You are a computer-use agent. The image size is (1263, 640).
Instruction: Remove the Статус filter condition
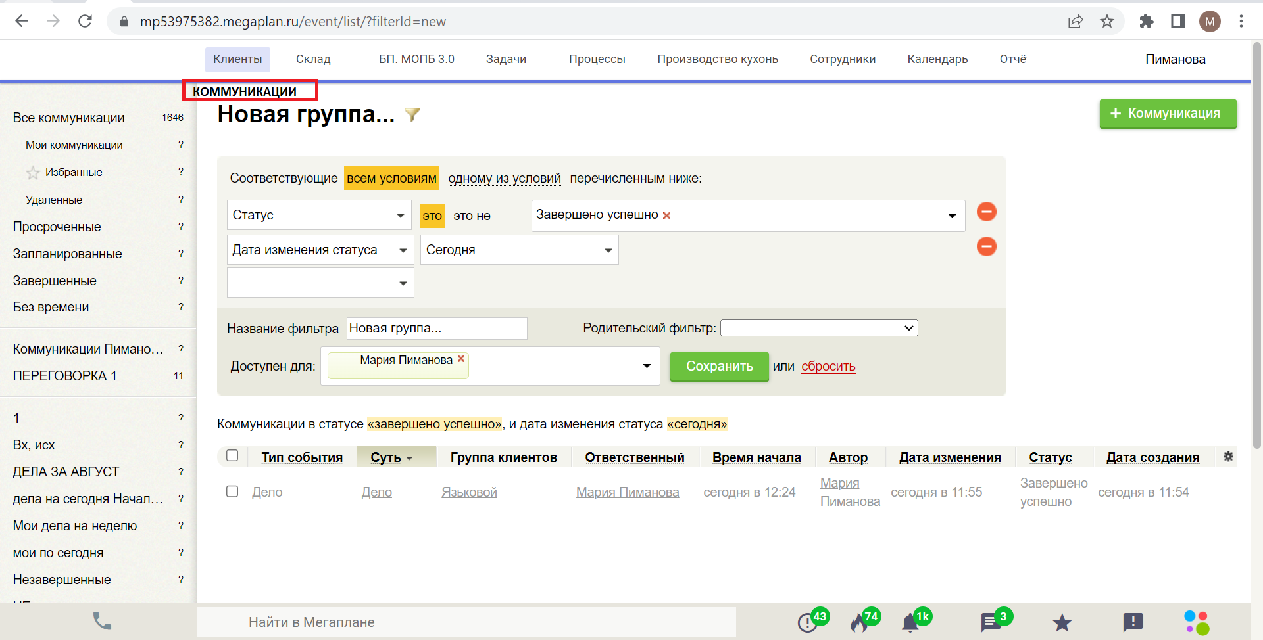click(x=986, y=212)
